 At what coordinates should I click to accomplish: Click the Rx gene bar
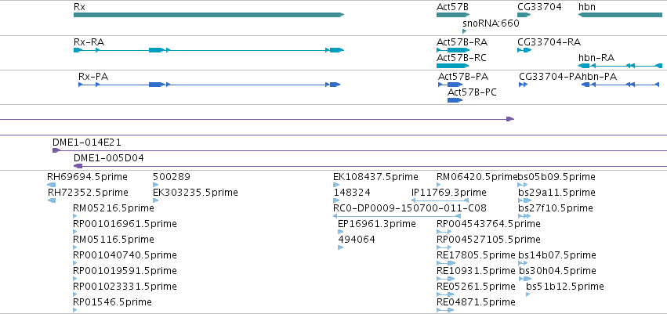tap(208, 15)
